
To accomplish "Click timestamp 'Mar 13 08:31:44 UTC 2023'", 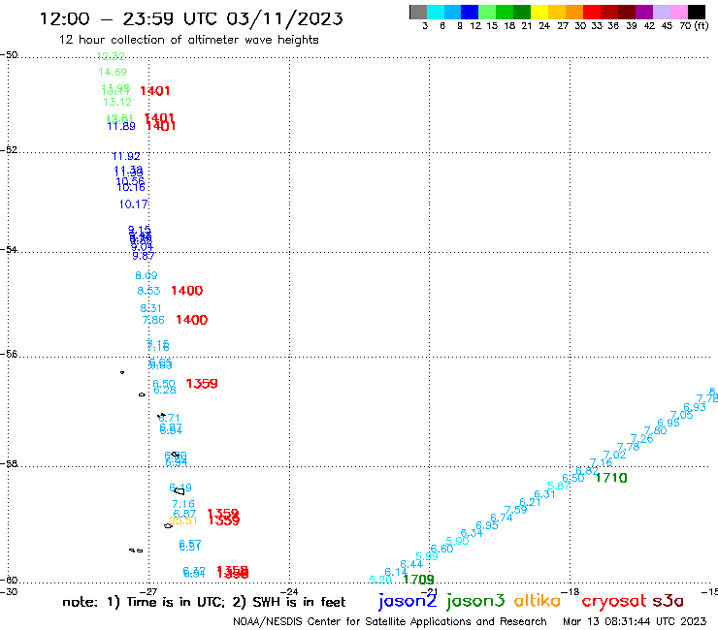I will pyautogui.click(x=635, y=621).
